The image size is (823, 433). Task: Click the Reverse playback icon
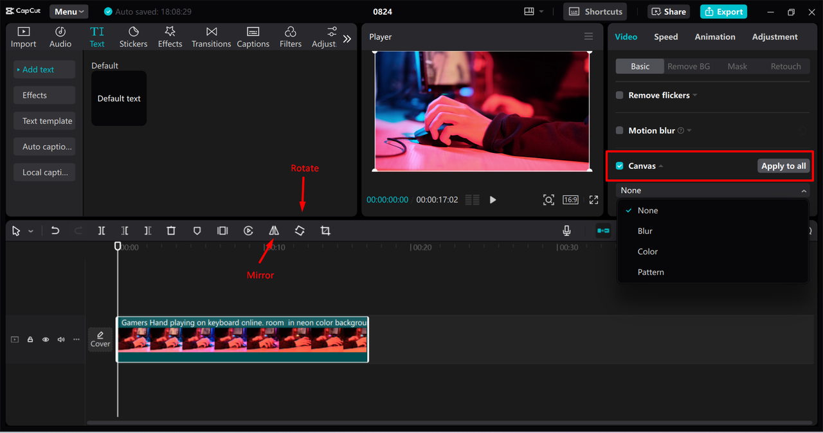[248, 231]
